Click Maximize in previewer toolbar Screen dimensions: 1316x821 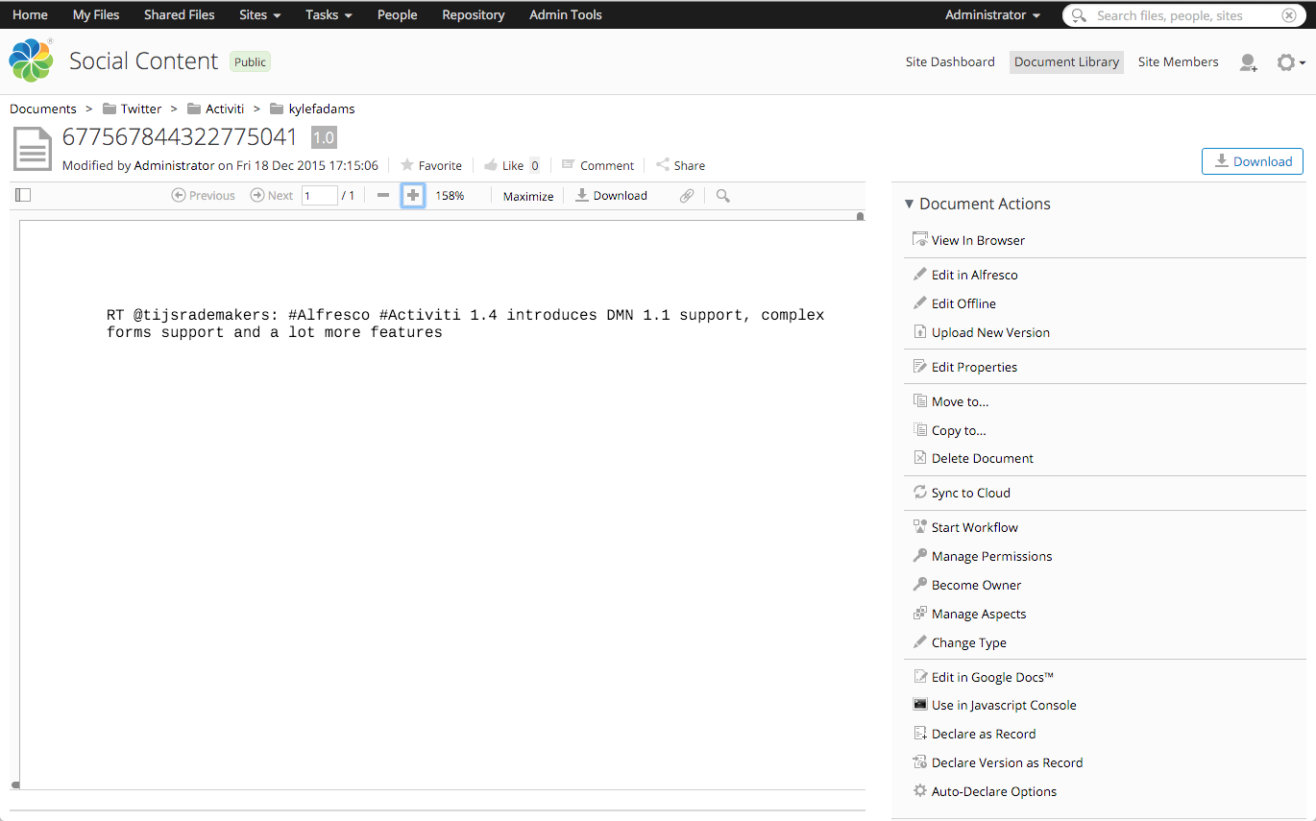528,196
